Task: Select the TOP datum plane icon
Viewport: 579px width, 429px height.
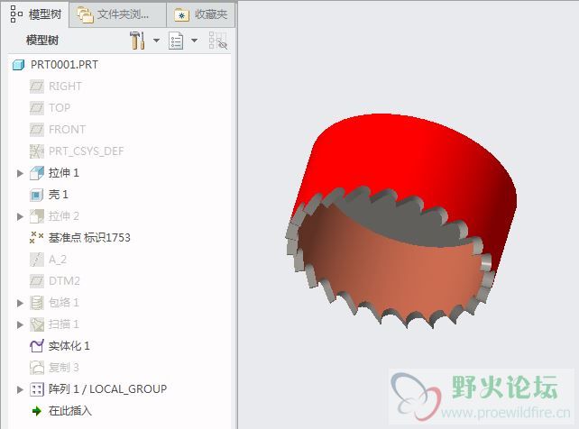Action: (x=37, y=108)
